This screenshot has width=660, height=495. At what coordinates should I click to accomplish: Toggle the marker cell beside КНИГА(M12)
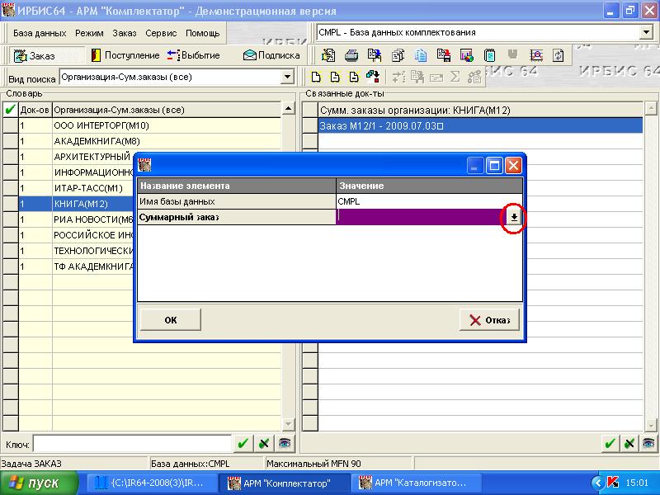[x=10, y=204]
